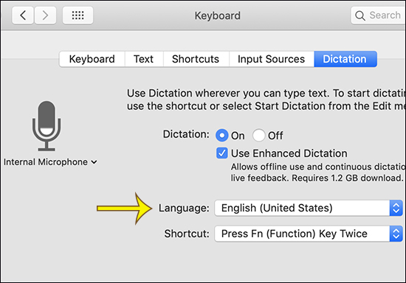The width and height of the screenshot is (406, 283).
Task: Click Language dropdown stepper arrows
Action: point(396,208)
